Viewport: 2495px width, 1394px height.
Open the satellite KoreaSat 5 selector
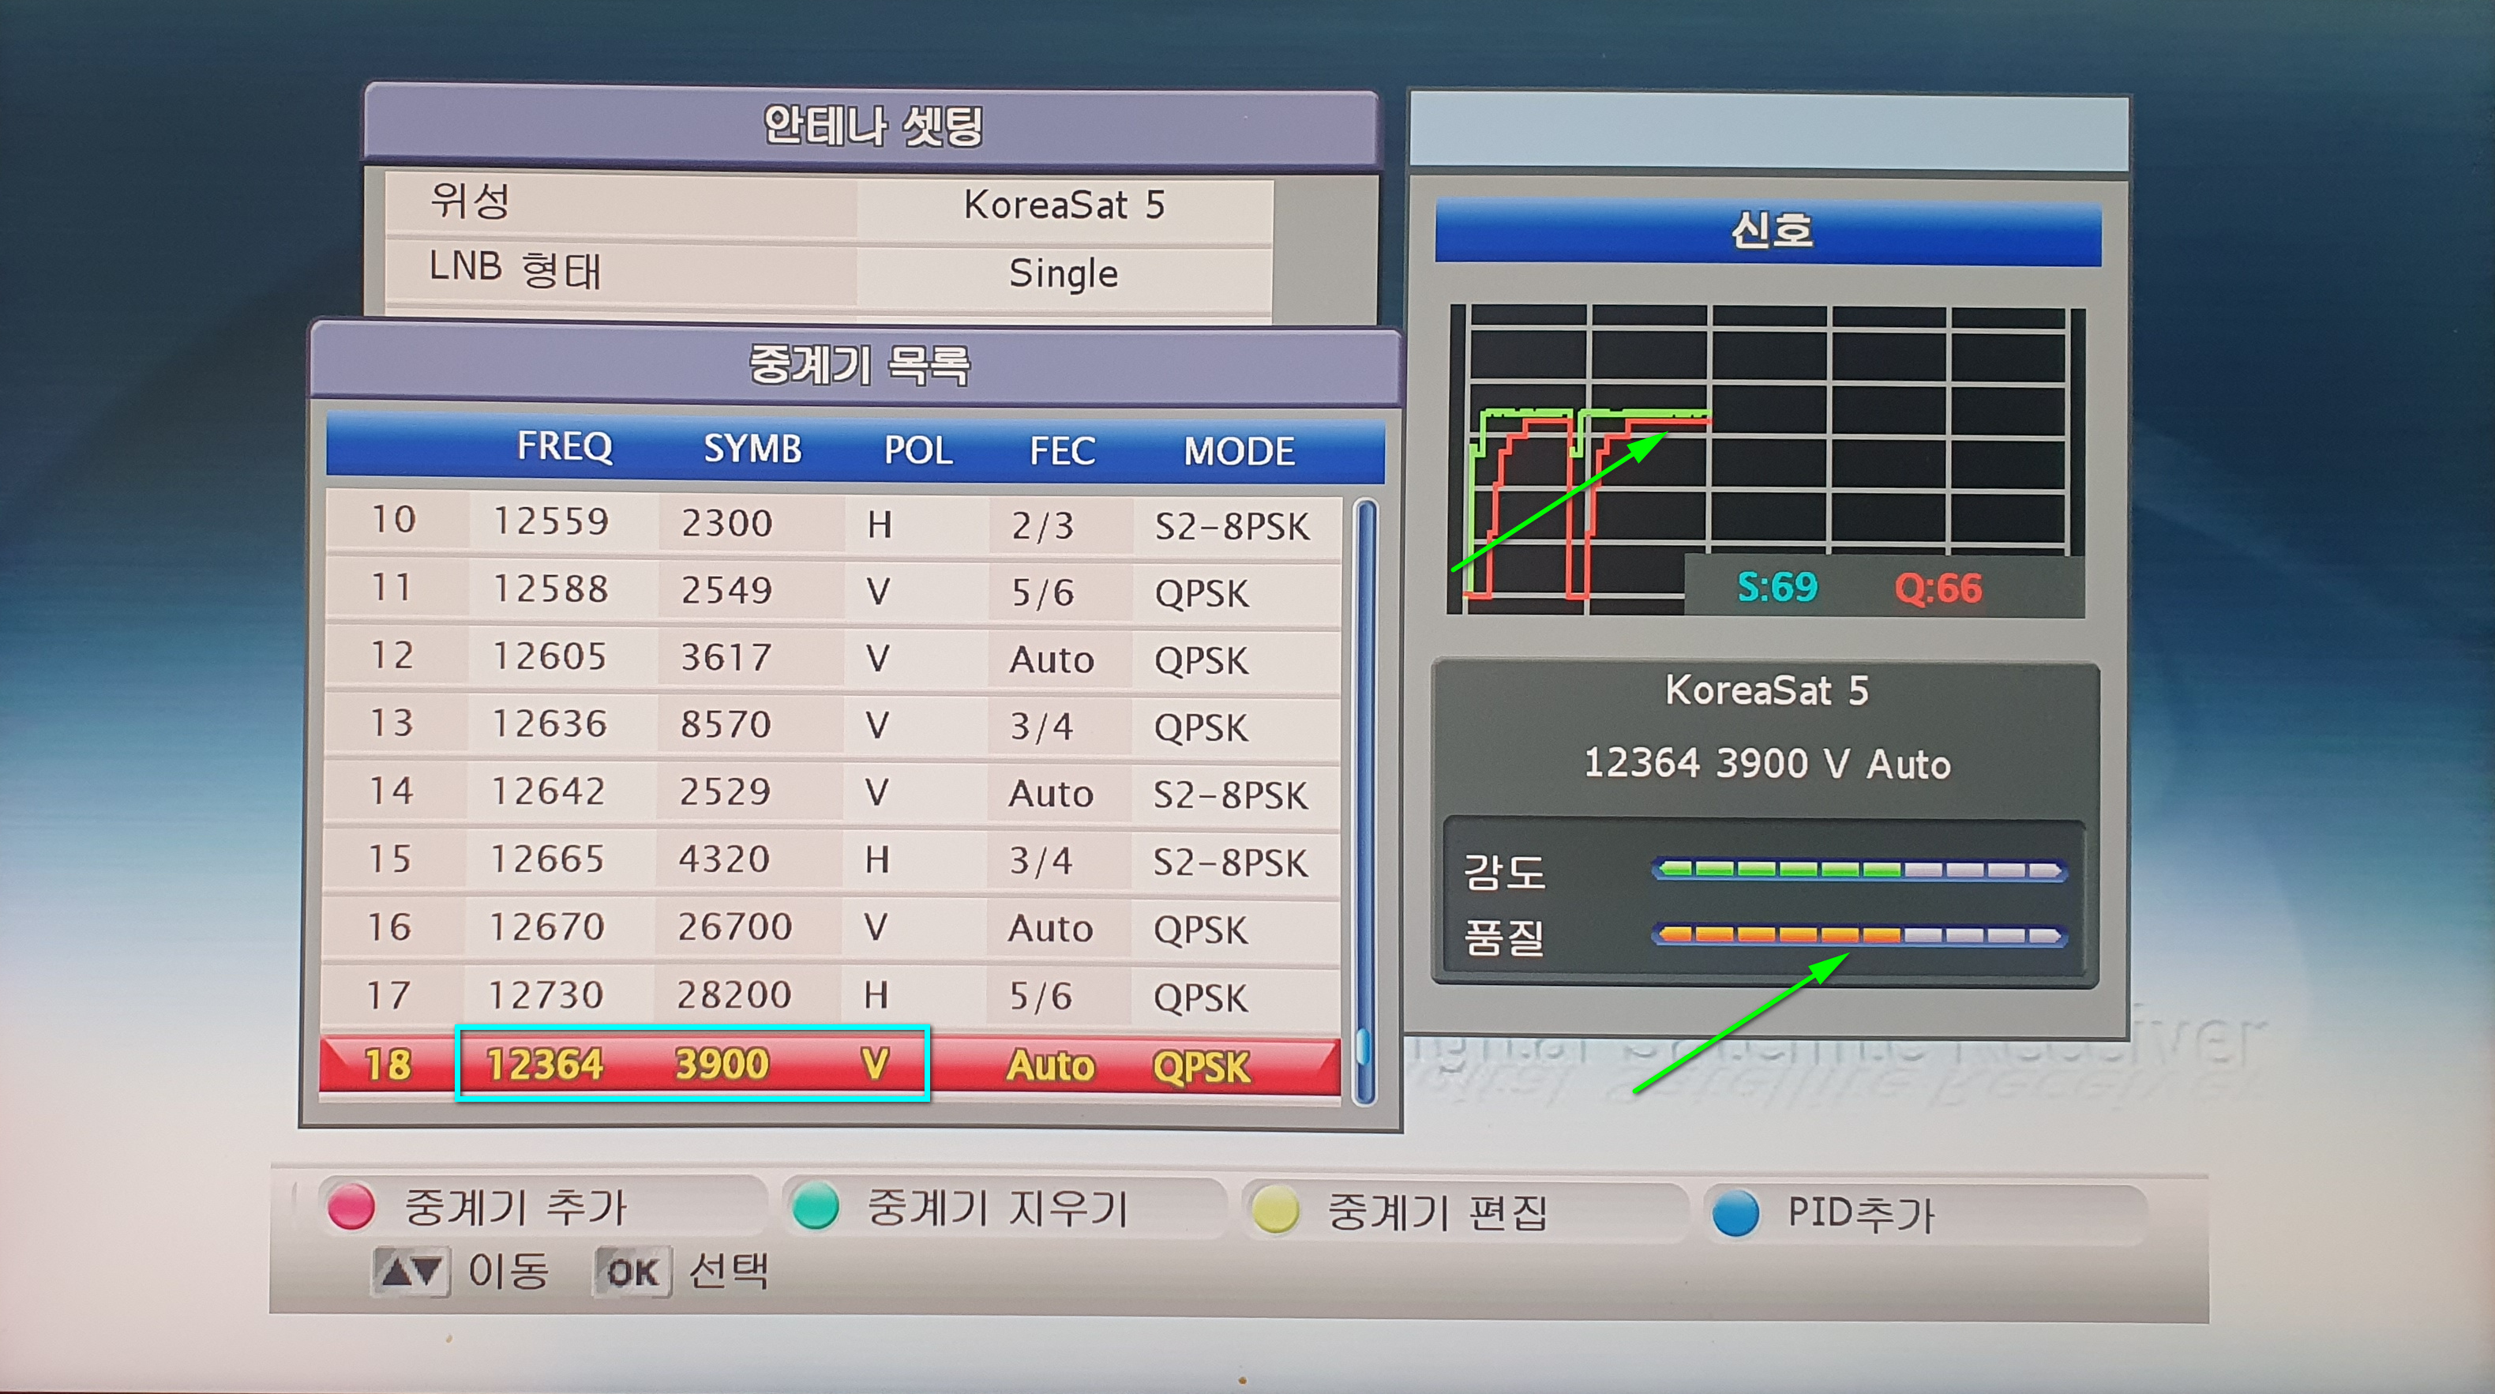click(1064, 205)
